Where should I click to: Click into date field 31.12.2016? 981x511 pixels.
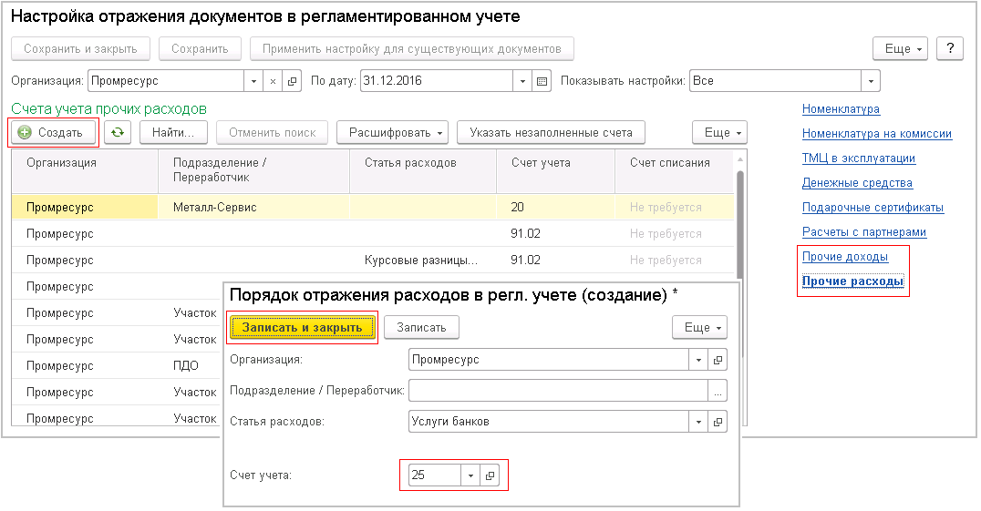(x=437, y=81)
